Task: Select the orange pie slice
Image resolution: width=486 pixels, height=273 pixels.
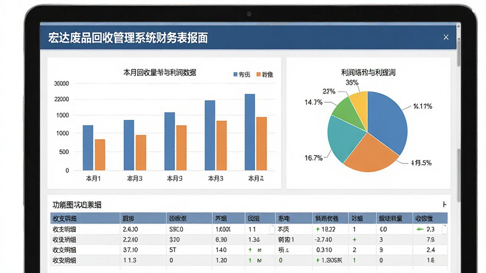Action: pyautogui.click(x=370, y=155)
